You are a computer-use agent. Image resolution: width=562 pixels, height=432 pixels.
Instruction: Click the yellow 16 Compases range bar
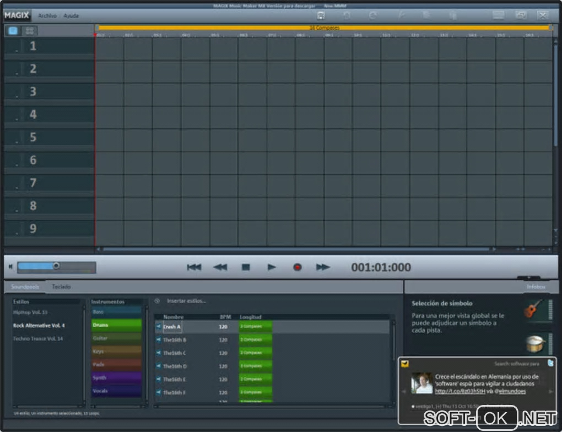[323, 28]
